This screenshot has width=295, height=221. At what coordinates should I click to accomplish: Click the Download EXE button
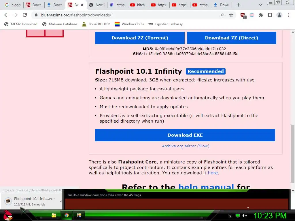click(x=185, y=135)
